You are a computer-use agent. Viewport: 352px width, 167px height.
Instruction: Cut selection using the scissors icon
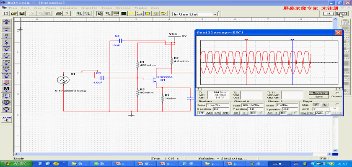[33, 14]
